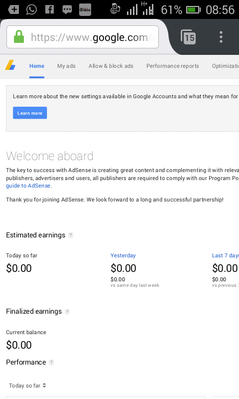Tap the Facebook notification icon
This screenshot has width=239, height=399.
pyautogui.click(x=49, y=9)
